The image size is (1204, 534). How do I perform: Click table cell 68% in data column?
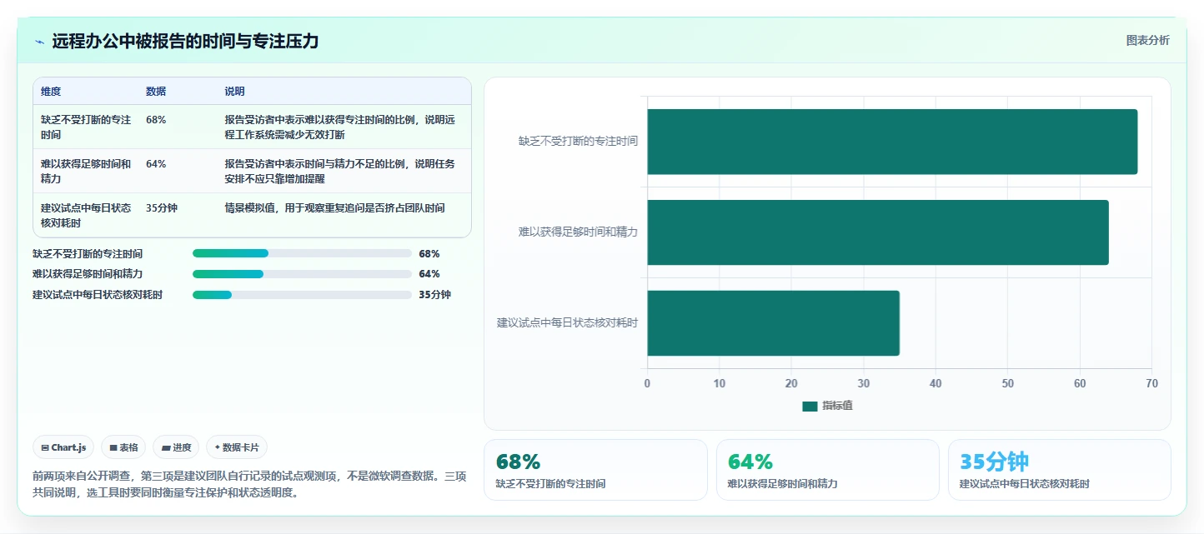coord(156,120)
